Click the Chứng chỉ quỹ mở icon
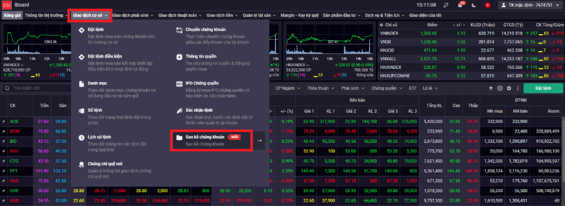The height and width of the screenshot is (206, 565). [x=81, y=164]
